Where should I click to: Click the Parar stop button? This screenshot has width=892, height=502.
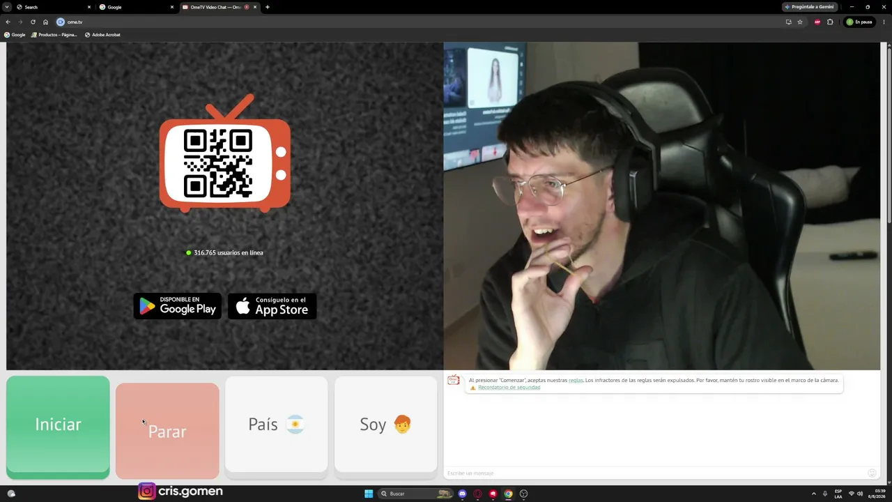167,431
